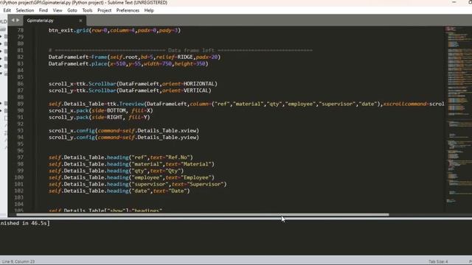472x265 pixels.
Task: Click the heading "Material" line 98
Action: [131, 164]
